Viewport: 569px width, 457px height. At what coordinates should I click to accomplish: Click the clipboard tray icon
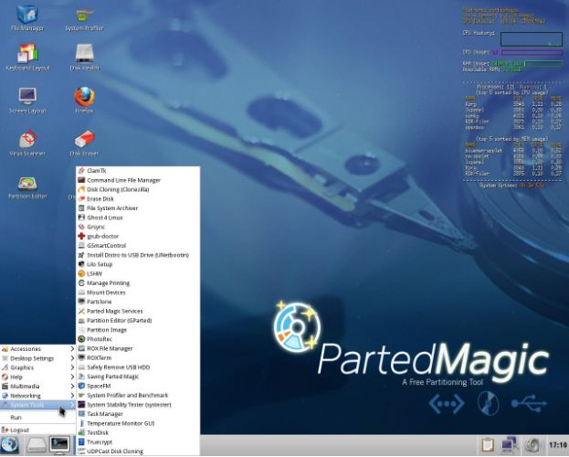488,445
